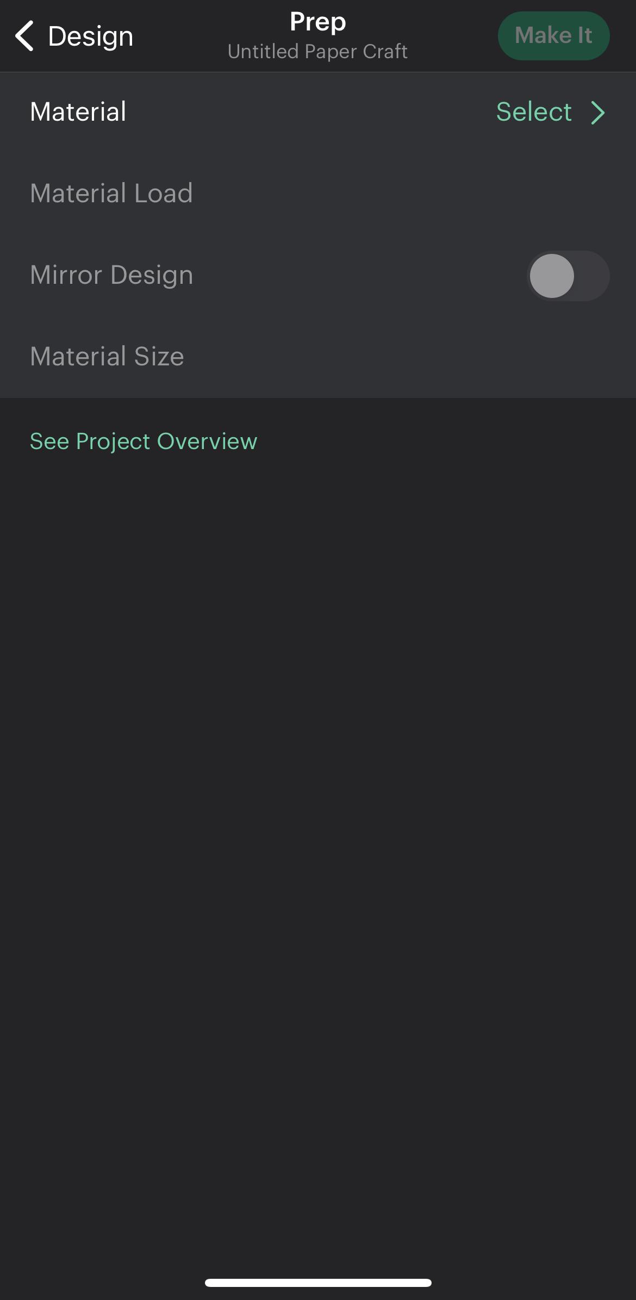
Task: Expand Material options with green chevron
Action: (x=598, y=113)
